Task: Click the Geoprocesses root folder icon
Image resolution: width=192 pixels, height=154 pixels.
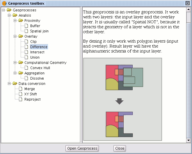Action: point(9,10)
